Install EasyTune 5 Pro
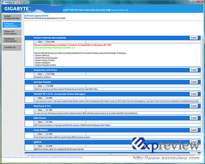 point(194,106)
